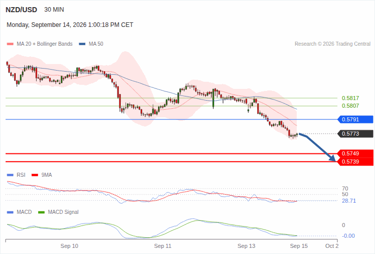
Task: Click the RSI value 28.71 label
Action: coord(349,201)
